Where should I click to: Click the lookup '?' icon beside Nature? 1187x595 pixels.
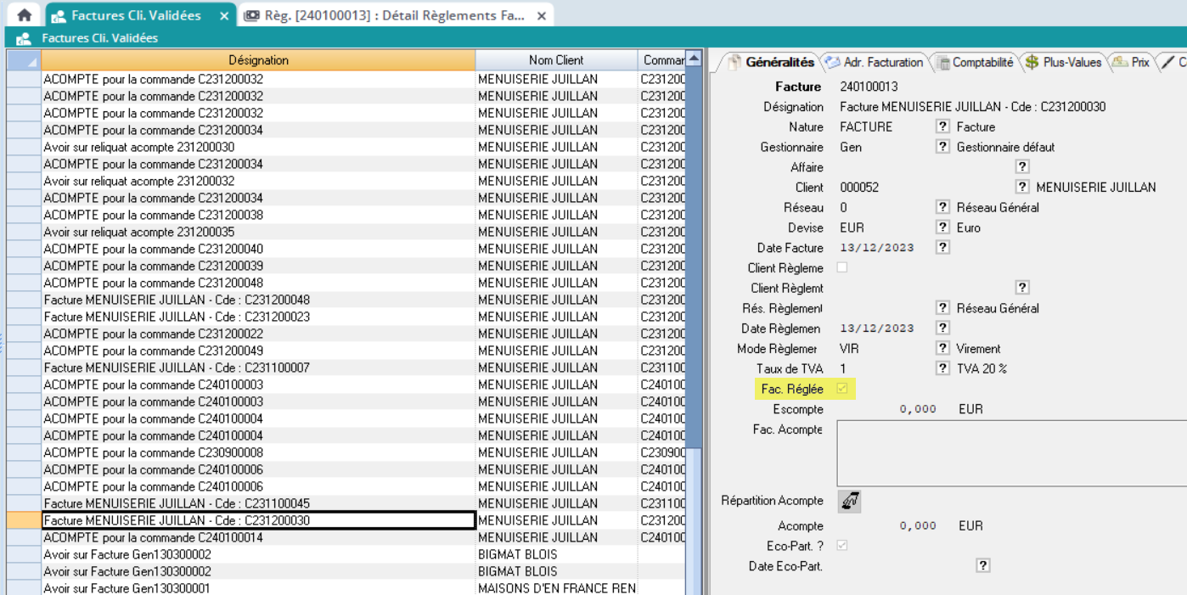(942, 126)
